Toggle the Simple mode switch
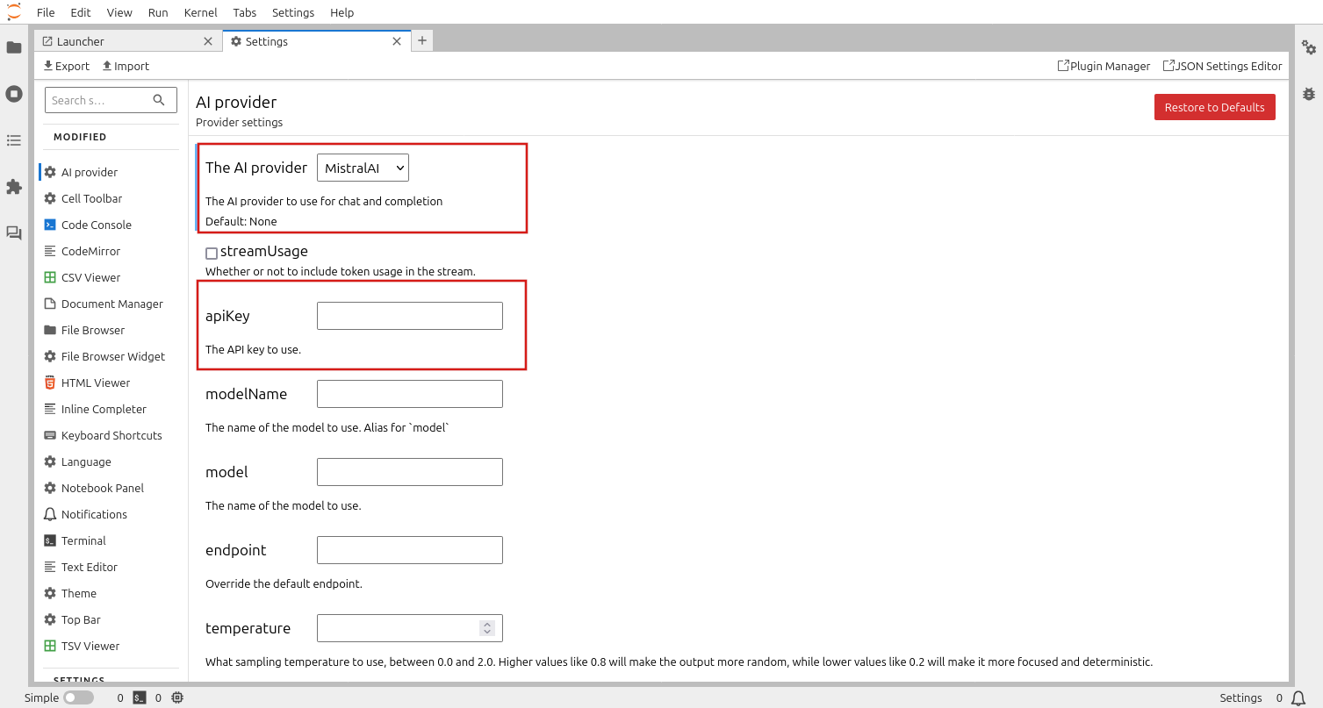This screenshot has height=708, width=1323. 78,698
